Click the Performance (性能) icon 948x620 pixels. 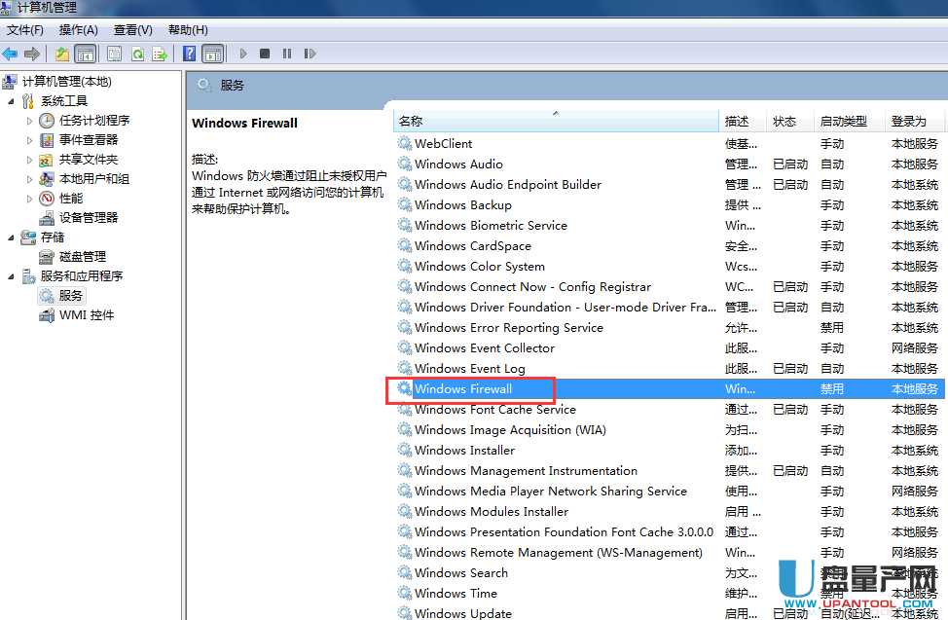[47, 199]
